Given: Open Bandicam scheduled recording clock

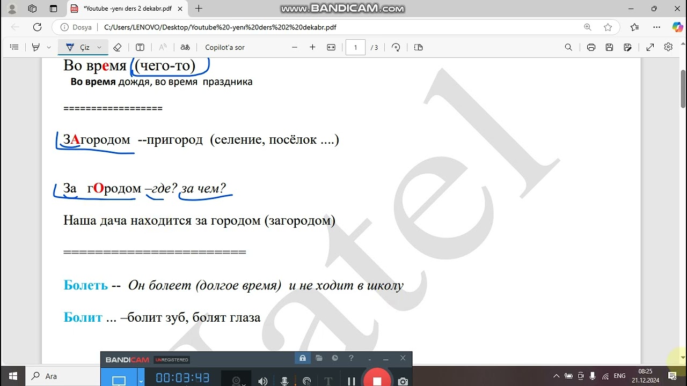Looking at the screenshot, I should [335, 358].
